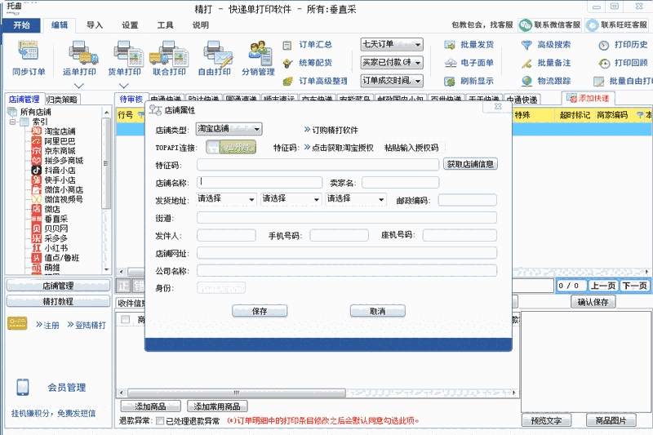The image size is (653, 435).
Task: Open 运单打印 waybill print tool
Action: (x=79, y=58)
